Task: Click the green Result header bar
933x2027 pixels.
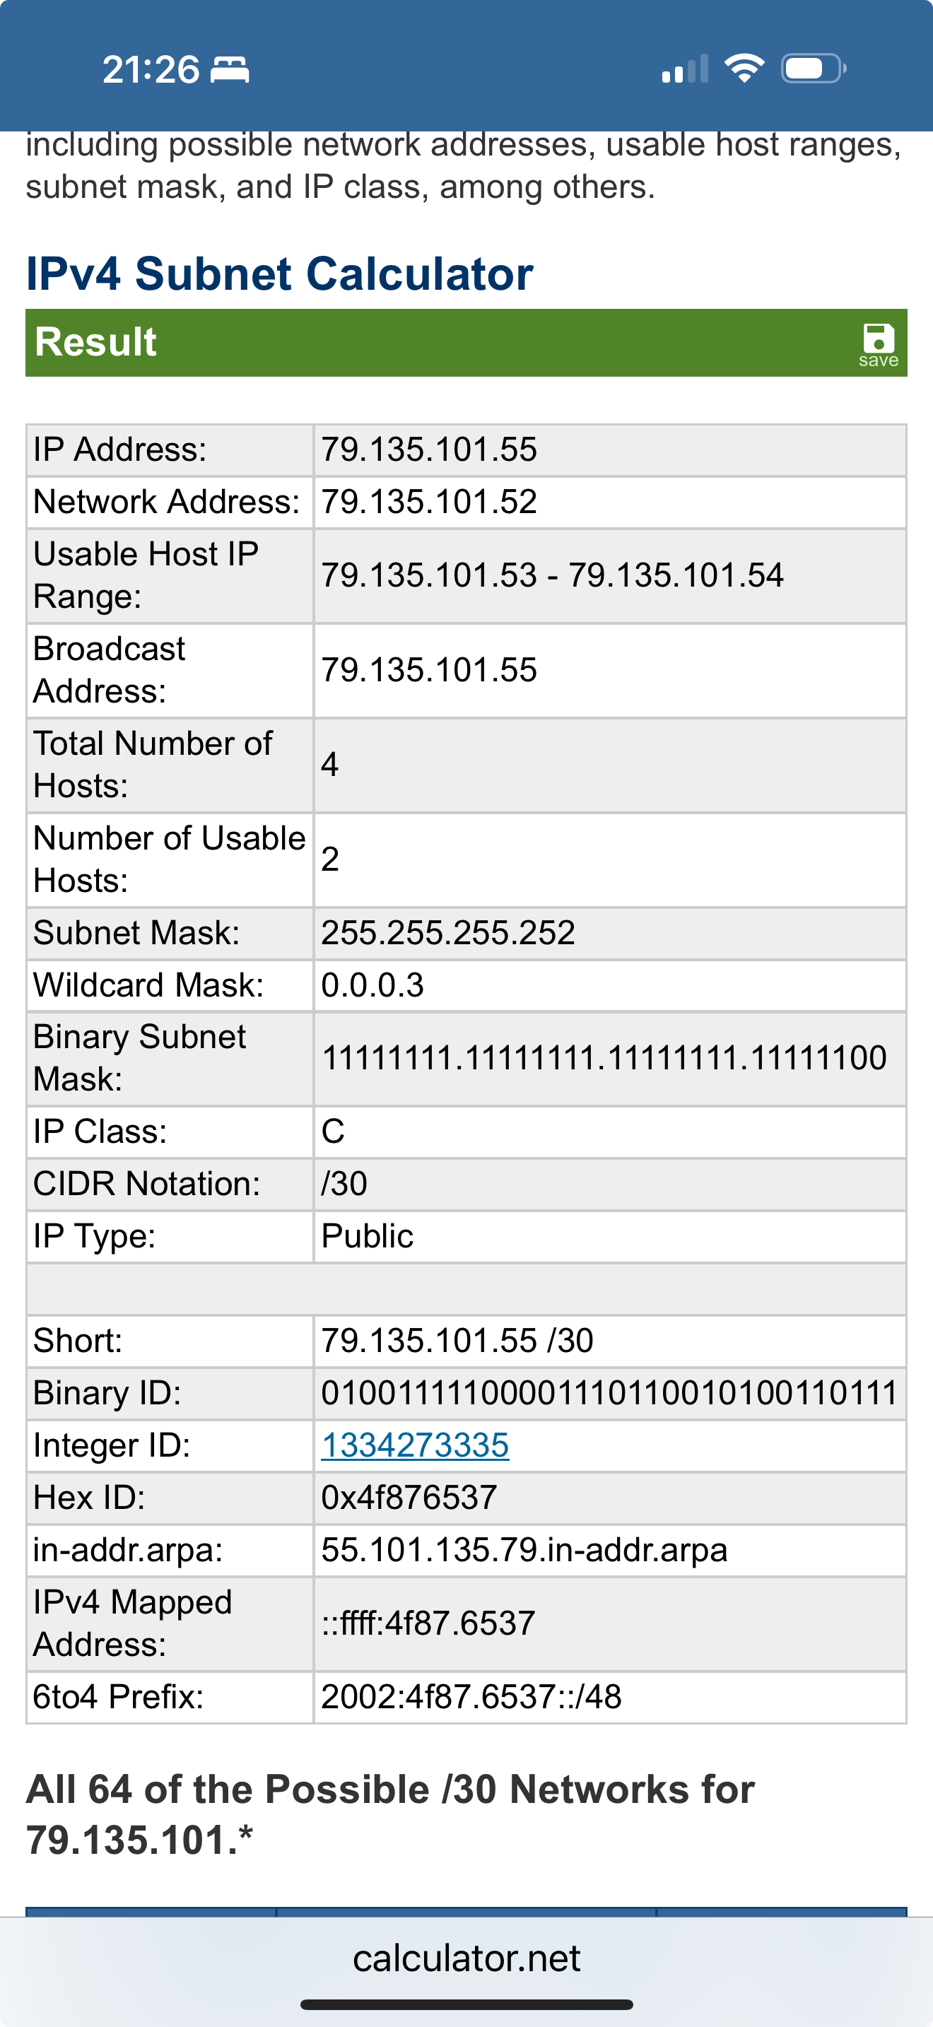Action: tap(440, 343)
